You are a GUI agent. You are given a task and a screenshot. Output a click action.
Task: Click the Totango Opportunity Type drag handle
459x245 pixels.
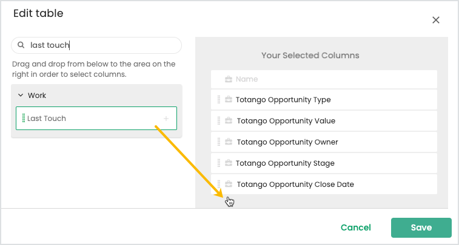click(219, 100)
